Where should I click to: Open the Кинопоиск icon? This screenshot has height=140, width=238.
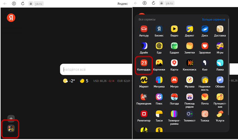point(190,63)
